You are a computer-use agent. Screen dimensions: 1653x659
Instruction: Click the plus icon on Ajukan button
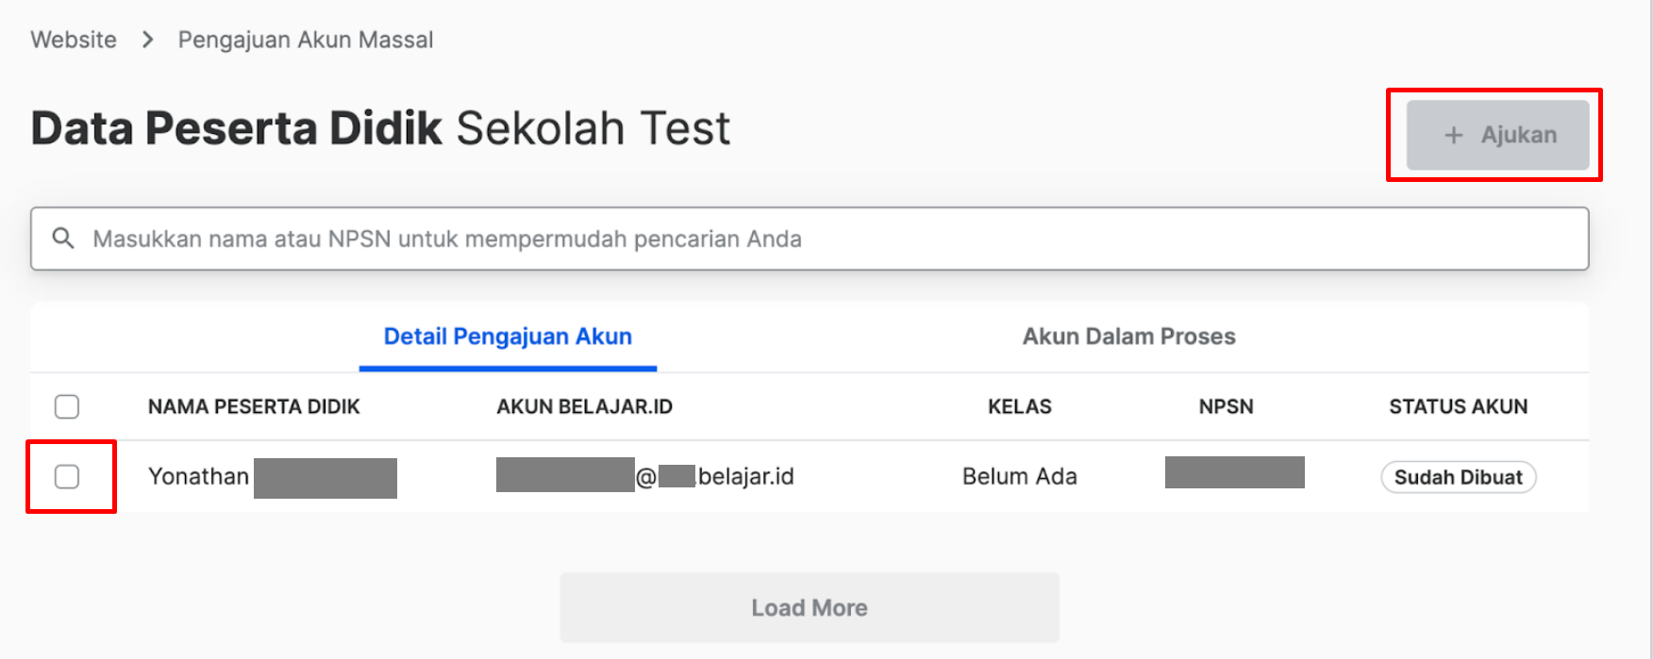click(x=1454, y=135)
